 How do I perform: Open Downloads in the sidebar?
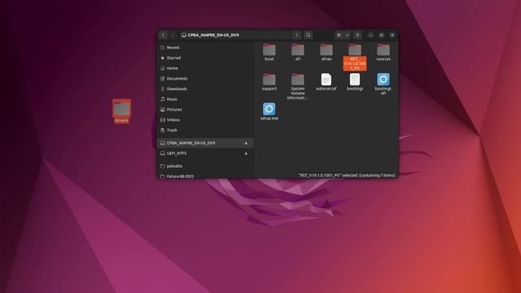205,89
